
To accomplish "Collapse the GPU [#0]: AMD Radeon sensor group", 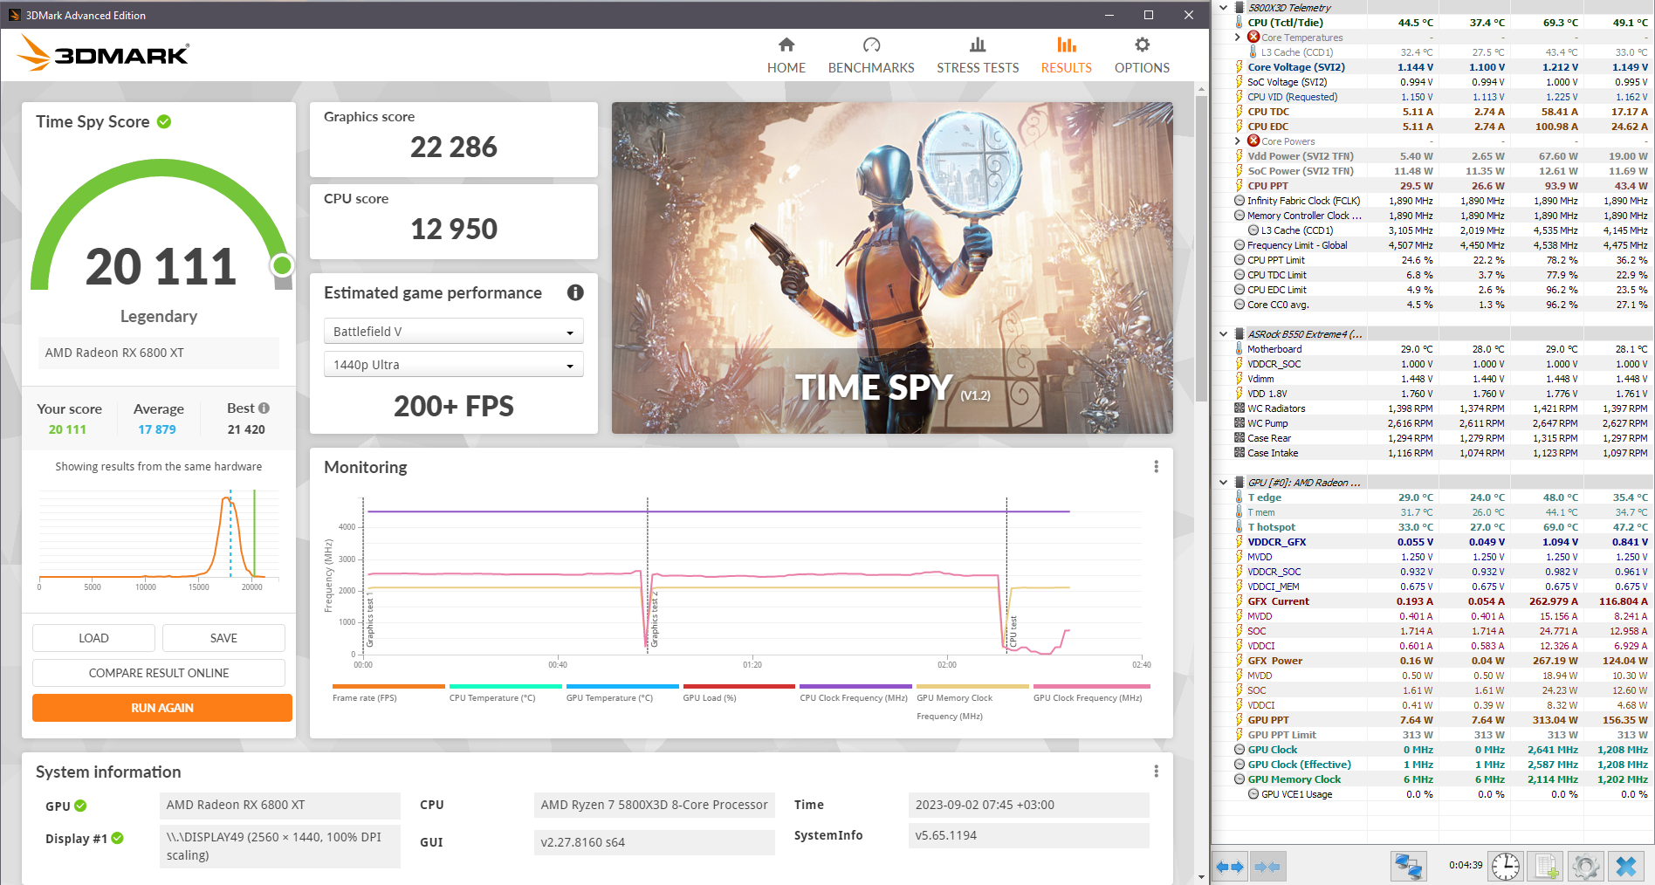I will tap(1223, 483).
